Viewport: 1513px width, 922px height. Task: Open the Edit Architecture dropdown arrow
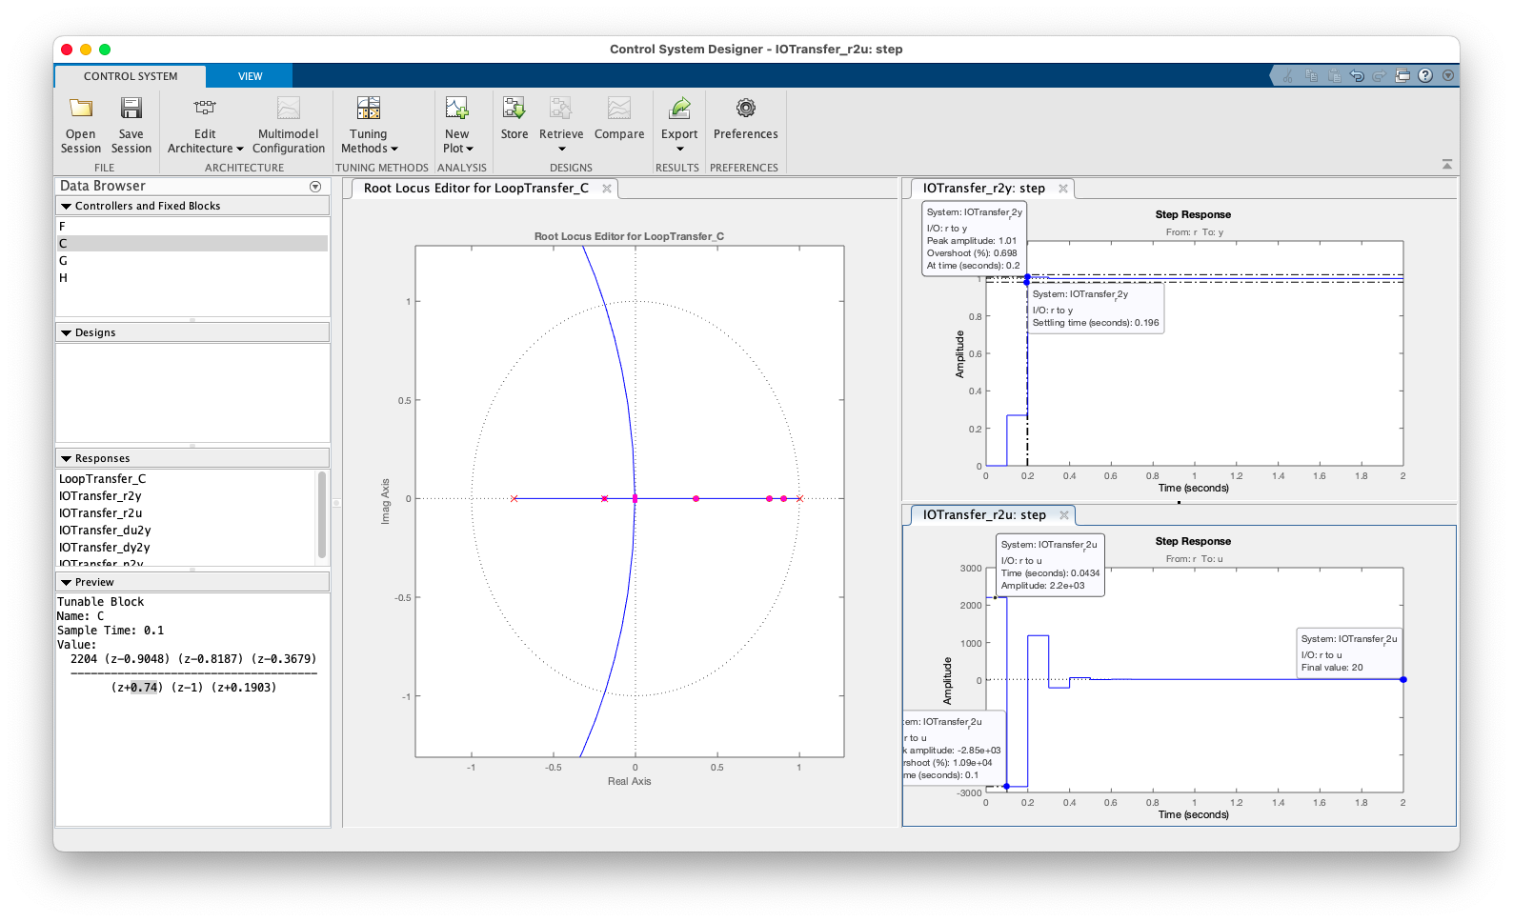tap(240, 150)
